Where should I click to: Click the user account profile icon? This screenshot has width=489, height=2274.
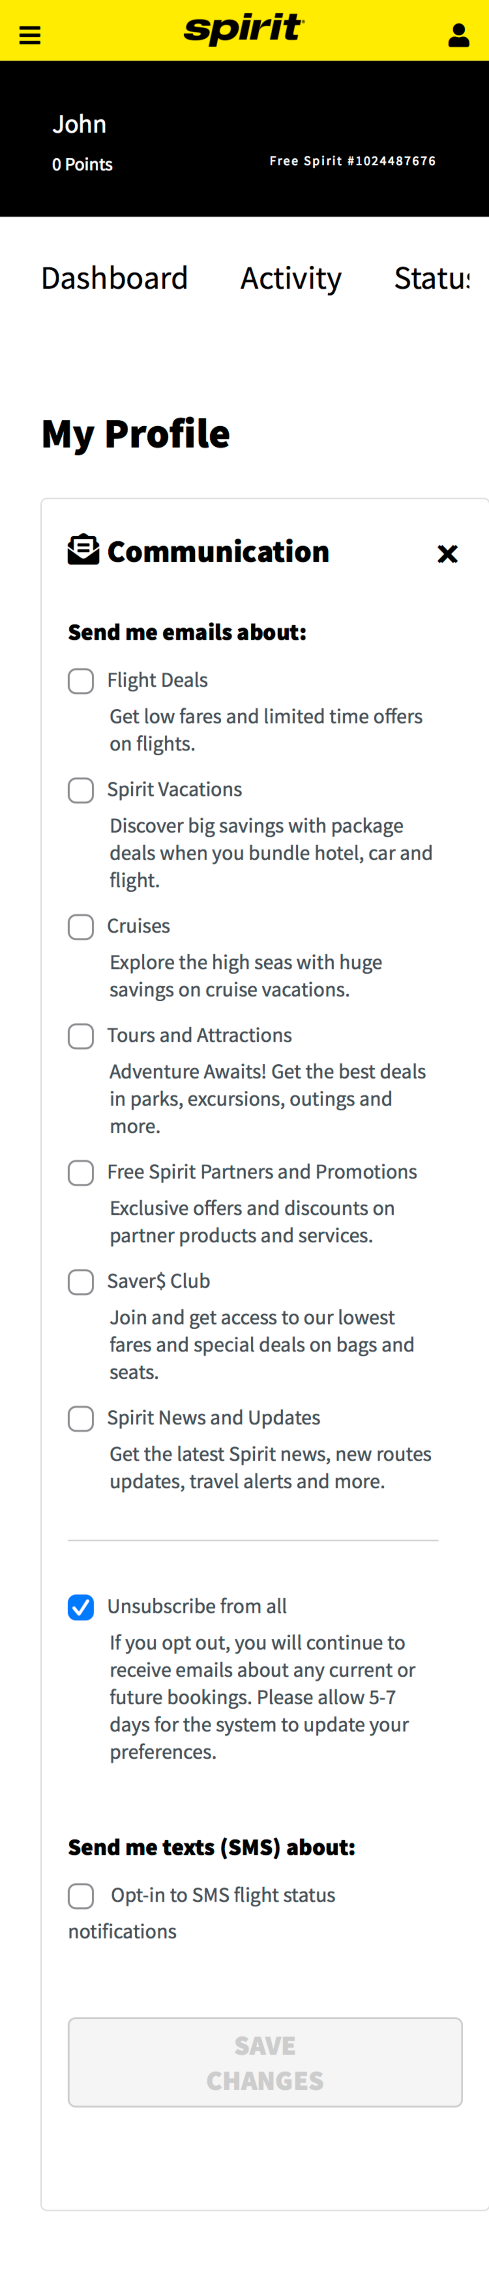[x=458, y=35]
